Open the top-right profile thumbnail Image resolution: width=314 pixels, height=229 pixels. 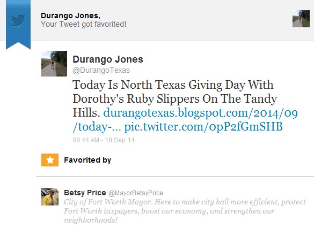(x=301, y=19)
